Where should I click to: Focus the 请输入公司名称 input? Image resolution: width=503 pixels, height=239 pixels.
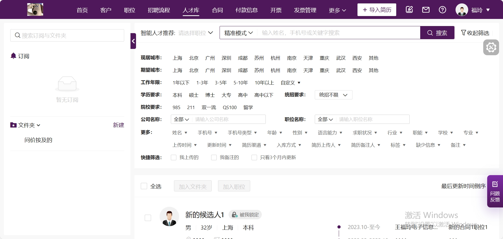(x=229, y=119)
